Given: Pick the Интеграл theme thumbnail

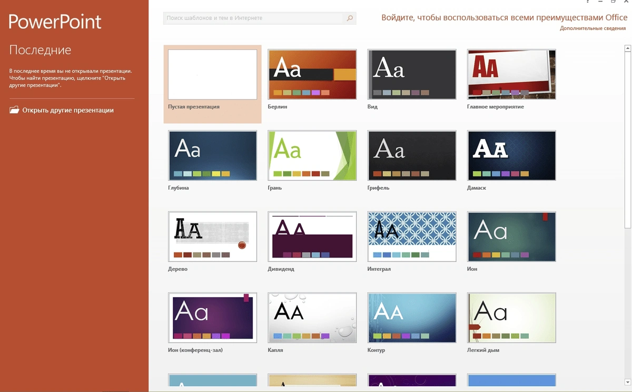Looking at the screenshot, I should point(412,237).
